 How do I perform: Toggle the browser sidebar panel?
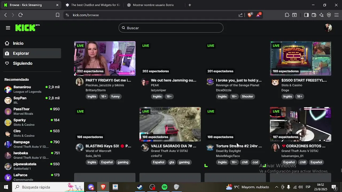coord(306,15)
